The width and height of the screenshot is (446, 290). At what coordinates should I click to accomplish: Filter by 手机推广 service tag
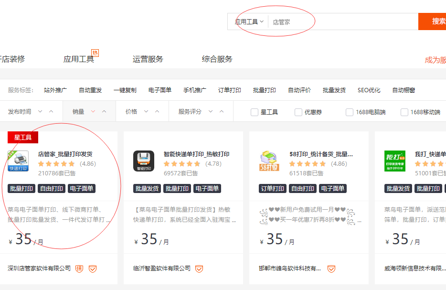click(x=194, y=90)
